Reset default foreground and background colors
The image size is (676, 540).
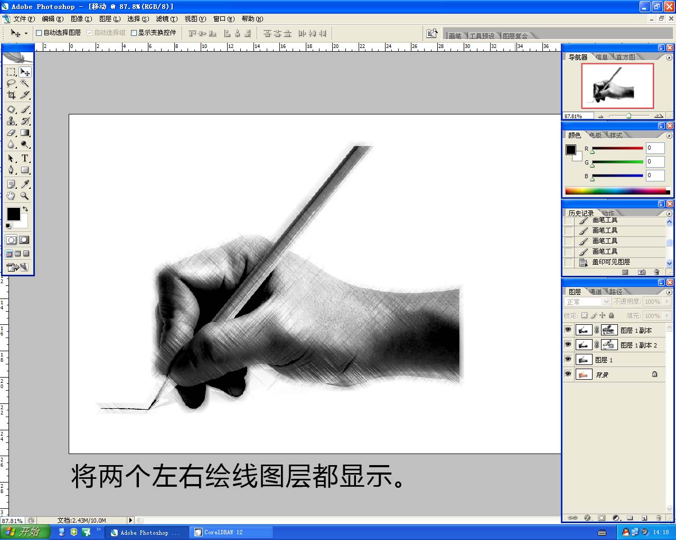tap(8, 226)
